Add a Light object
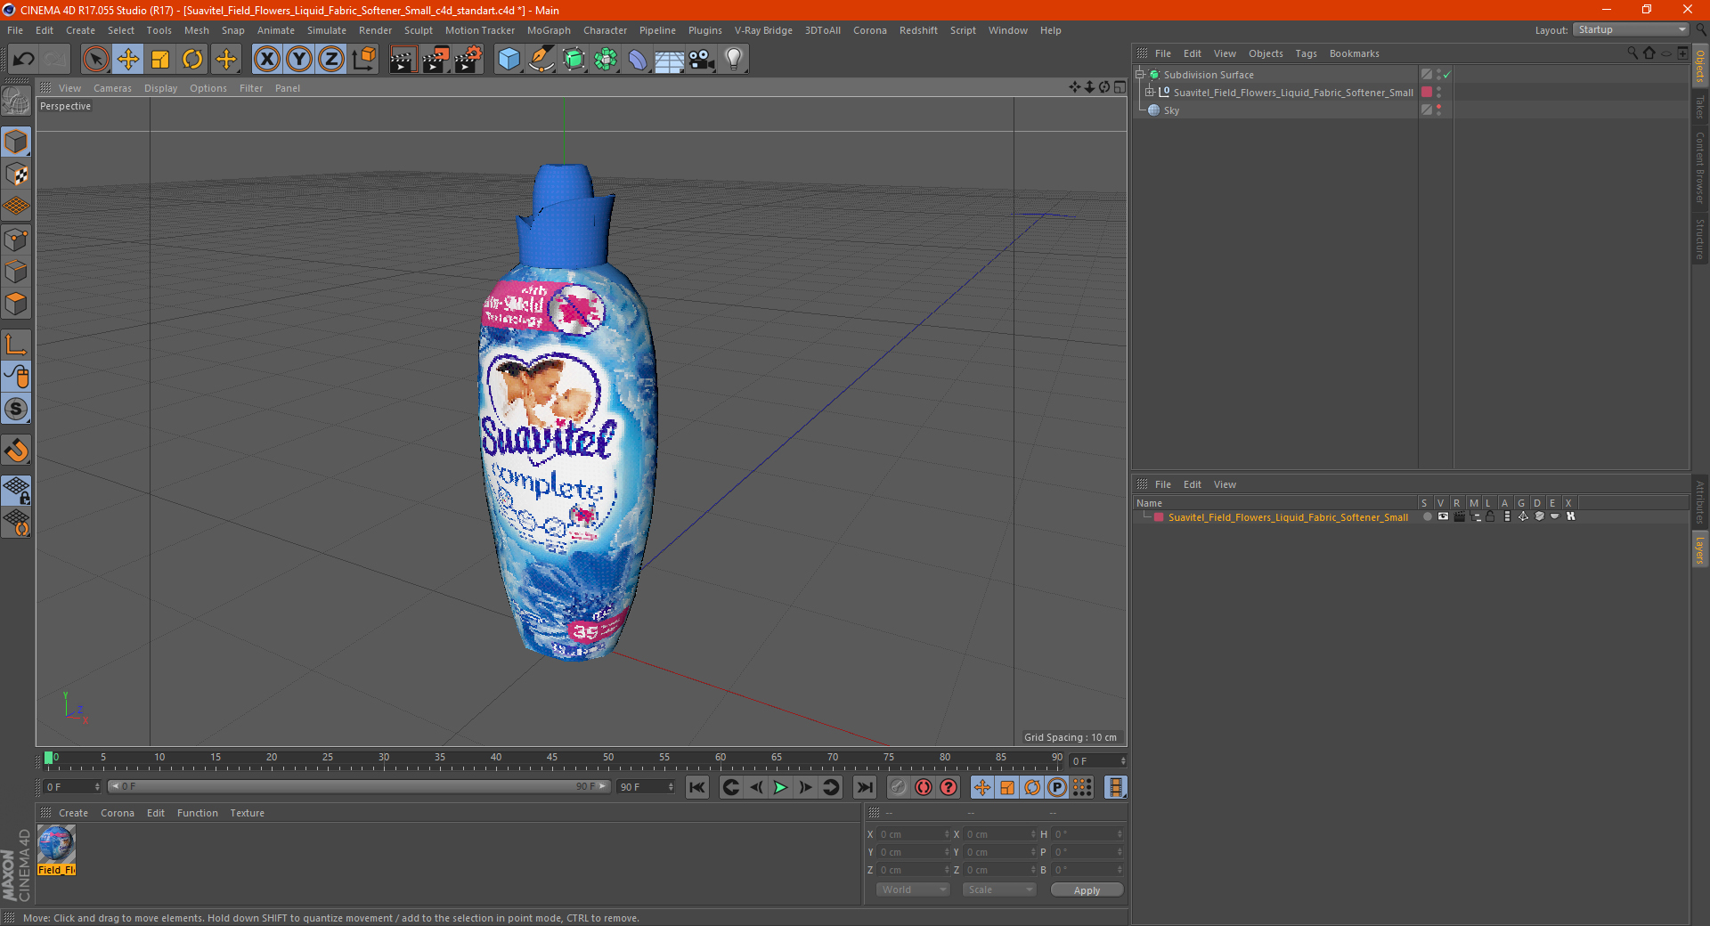Image resolution: width=1710 pixels, height=926 pixels. pos(733,60)
